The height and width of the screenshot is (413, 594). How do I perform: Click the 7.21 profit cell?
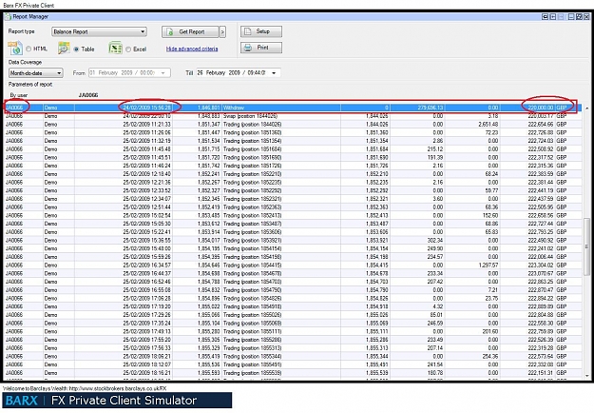493,290
